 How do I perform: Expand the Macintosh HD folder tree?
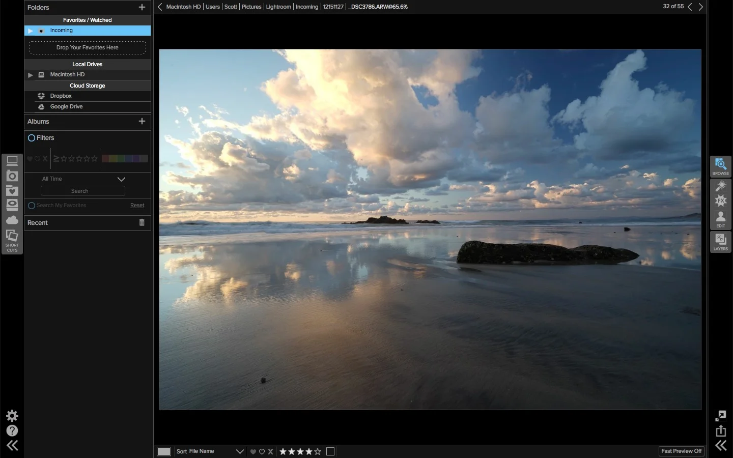coord(30,75)
